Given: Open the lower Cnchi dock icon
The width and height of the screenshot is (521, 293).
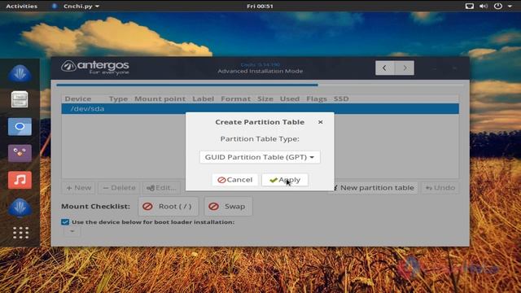Looking at the screenshot, I should click(20, 208).
